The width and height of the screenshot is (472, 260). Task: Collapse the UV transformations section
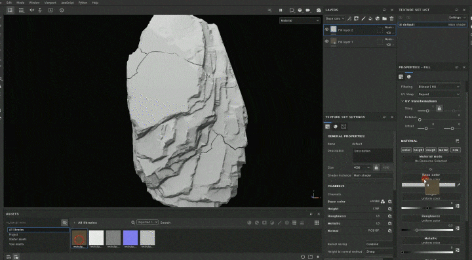pyautogui.click(x=403, y=101)
